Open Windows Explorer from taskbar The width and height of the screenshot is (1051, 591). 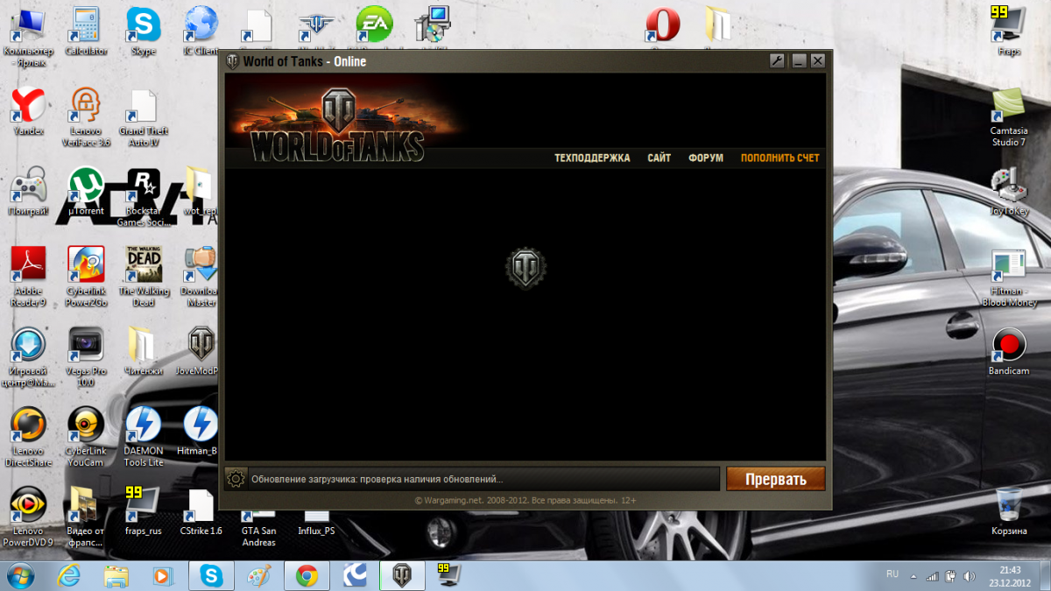point(115,575)
